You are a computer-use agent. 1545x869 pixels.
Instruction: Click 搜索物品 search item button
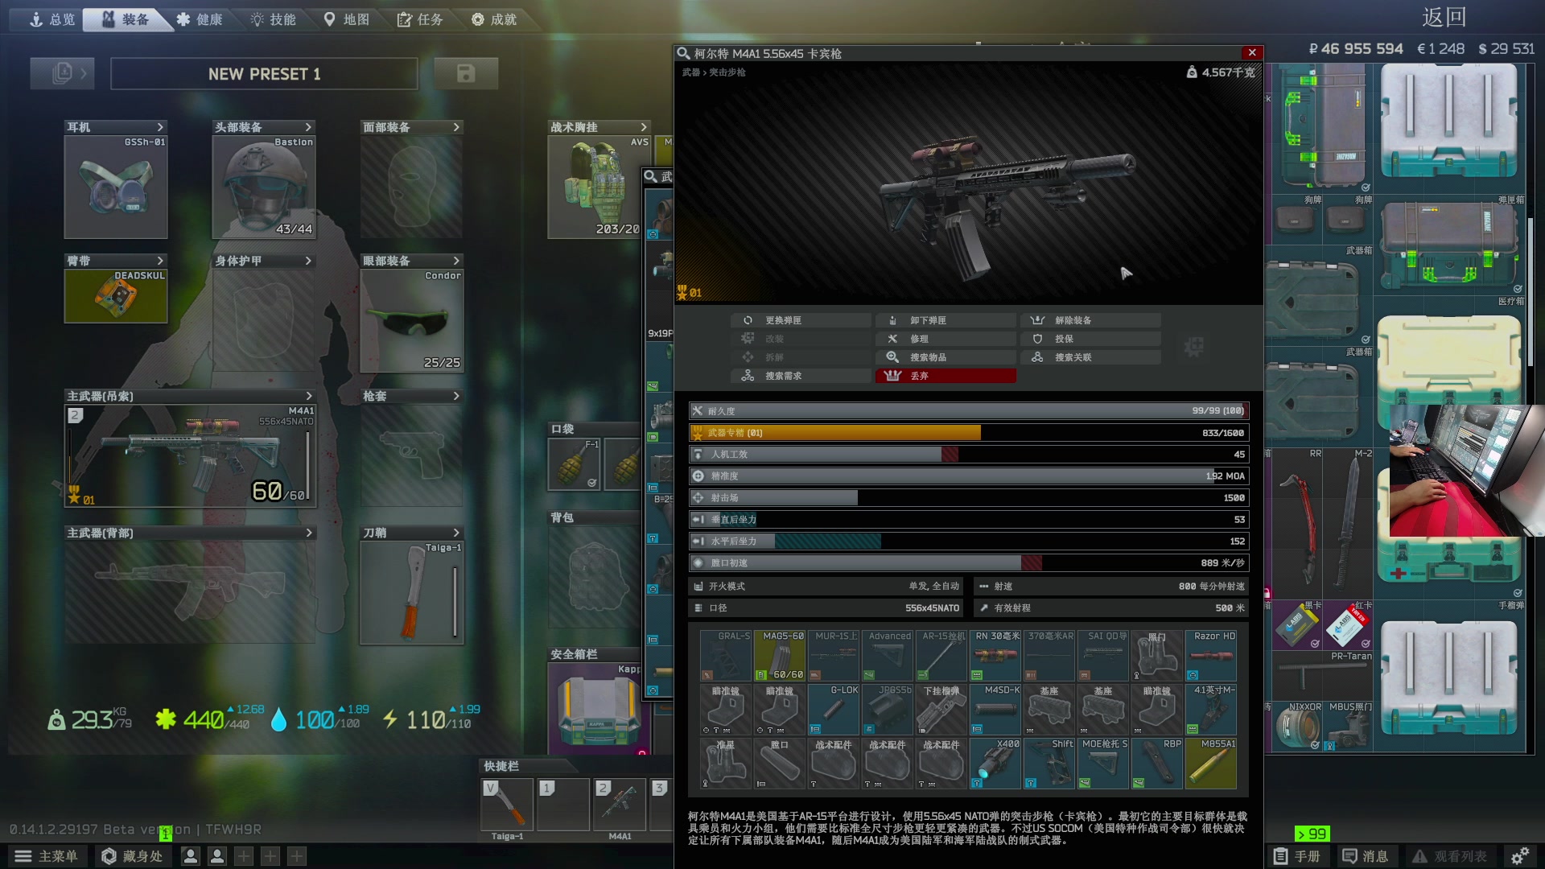click(946, 357)
